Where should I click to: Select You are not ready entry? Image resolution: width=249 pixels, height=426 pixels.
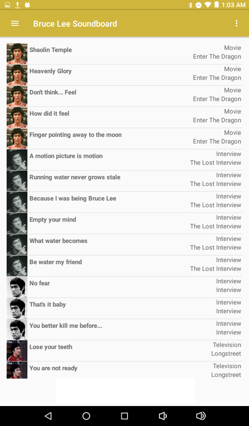point(124,370)
